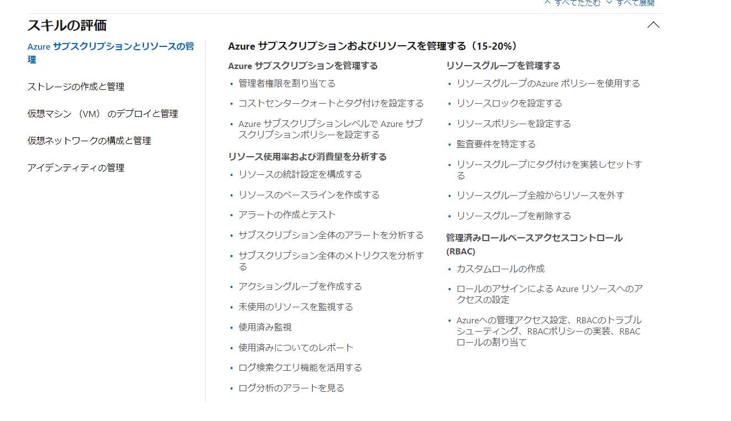
Task: Click the 未使用のリソースを監視する list item
Action: point(296,307)
